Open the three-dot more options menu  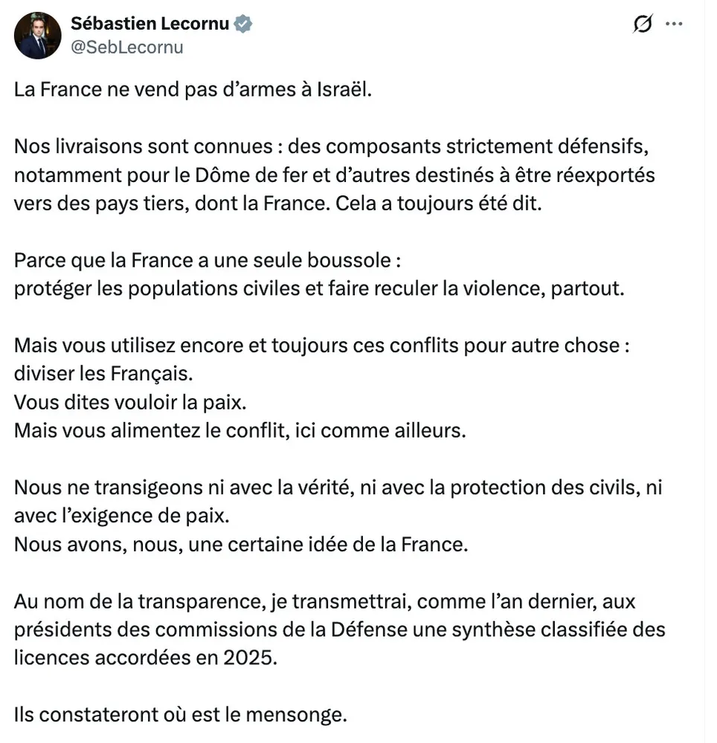(674, 25)
